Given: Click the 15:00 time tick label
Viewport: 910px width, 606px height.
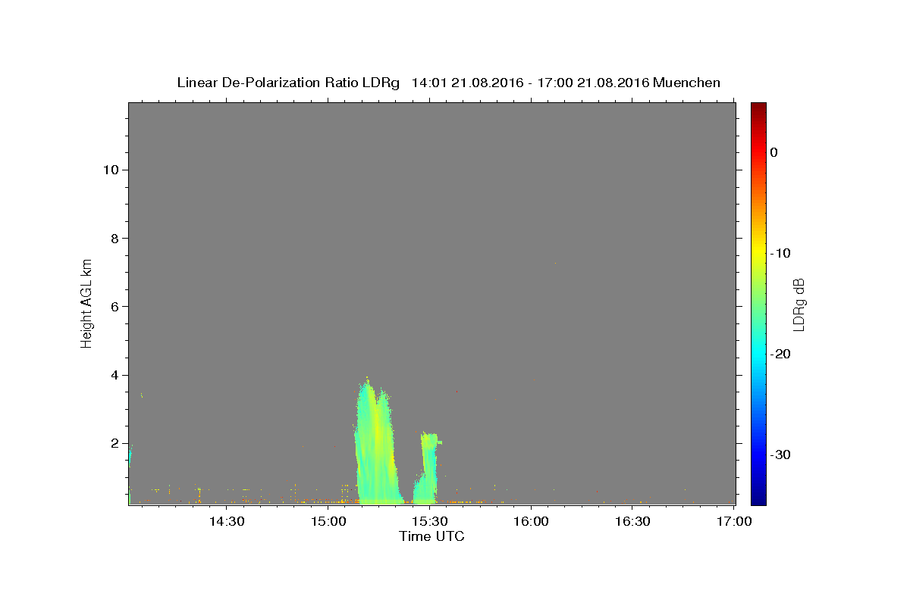Looking at the screenshot, I should [328, 521].
